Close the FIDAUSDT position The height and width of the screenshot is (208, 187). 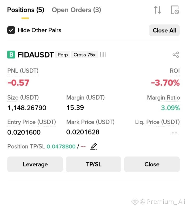[152, 164]
